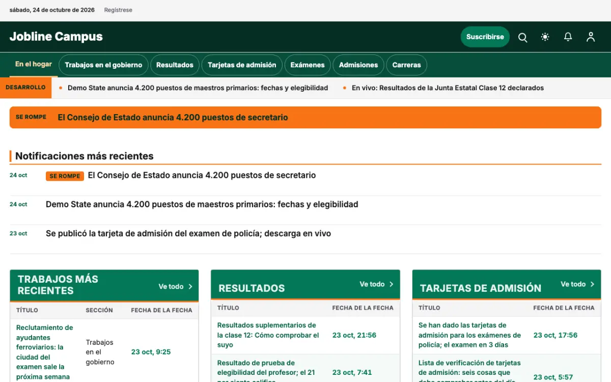Click the date sábado, 24 de octubre

coord(52,10)
